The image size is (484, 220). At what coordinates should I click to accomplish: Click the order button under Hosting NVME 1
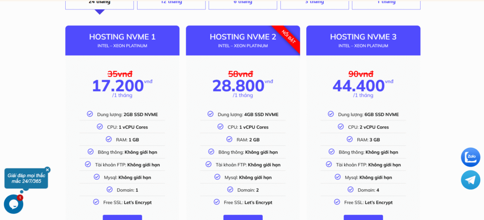[122, 218]
